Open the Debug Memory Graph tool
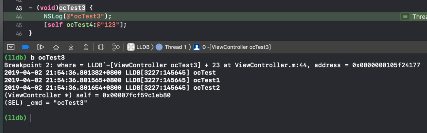Screen dimensions: 427x133 (116, 47)
